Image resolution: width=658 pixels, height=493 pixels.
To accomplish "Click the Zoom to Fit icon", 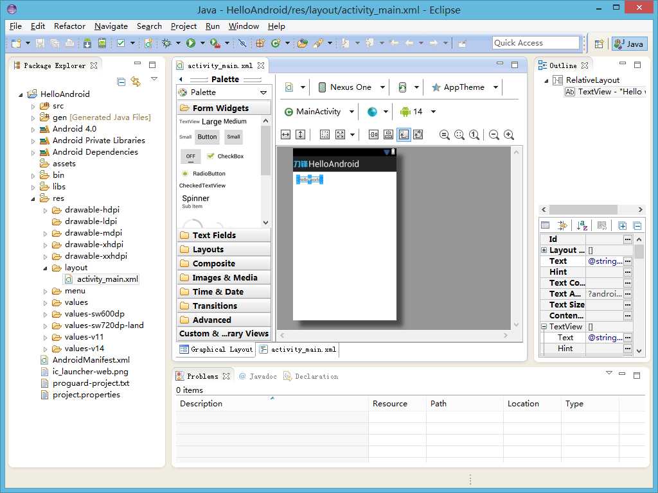I will tap(459, 135).
